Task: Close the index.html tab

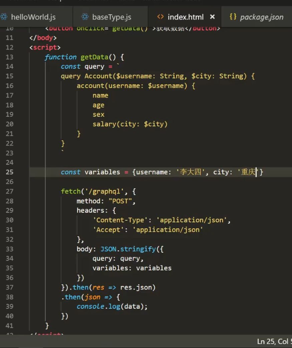Action: point(212,17)
